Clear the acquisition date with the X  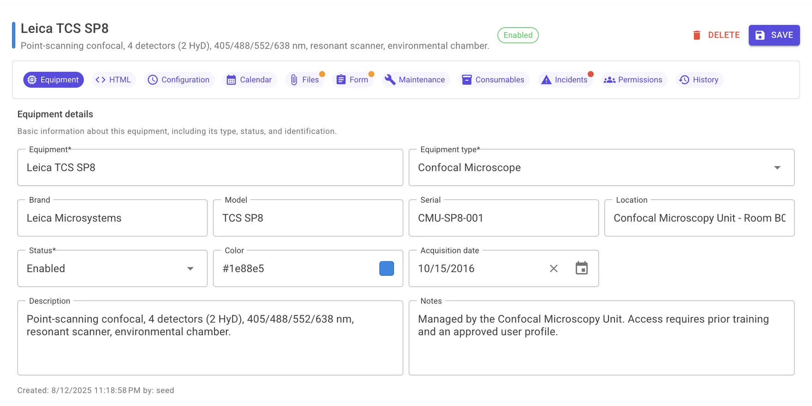554,268
